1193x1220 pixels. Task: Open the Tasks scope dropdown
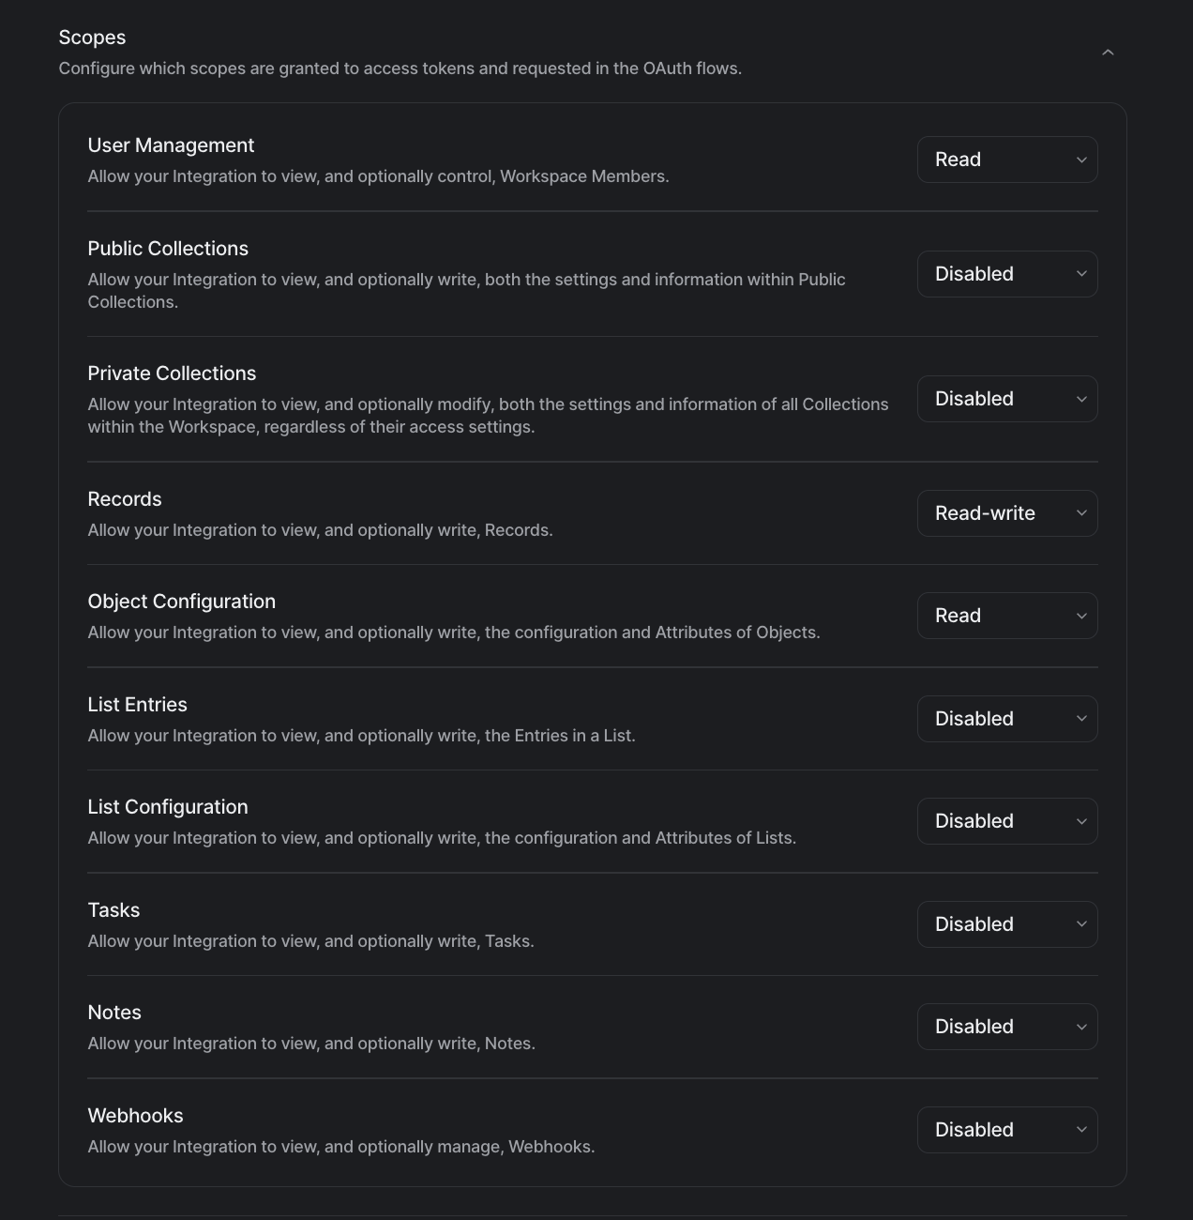click(1006, 924)
